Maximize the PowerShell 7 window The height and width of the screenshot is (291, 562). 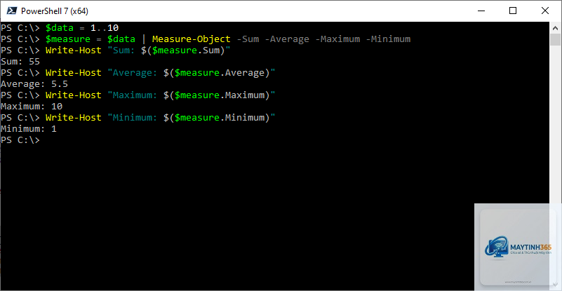(x=513, y=11)
